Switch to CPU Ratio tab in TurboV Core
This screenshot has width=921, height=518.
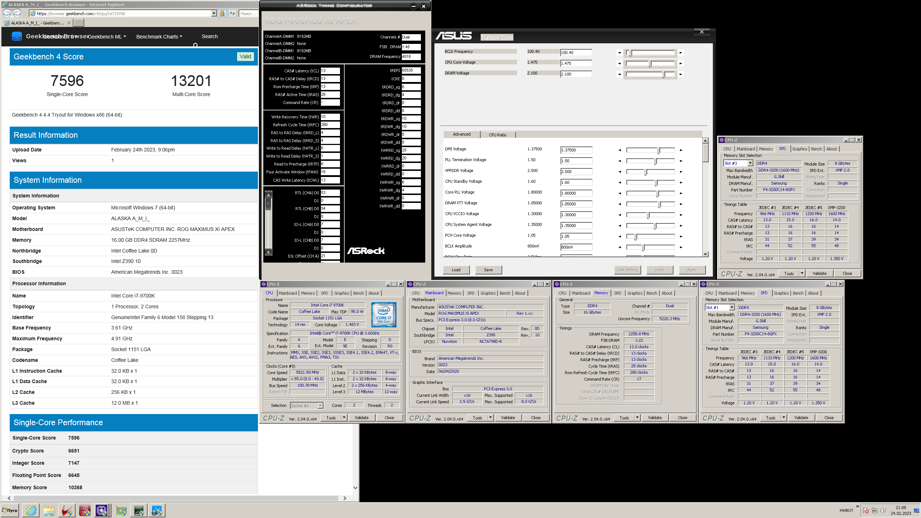498,135
